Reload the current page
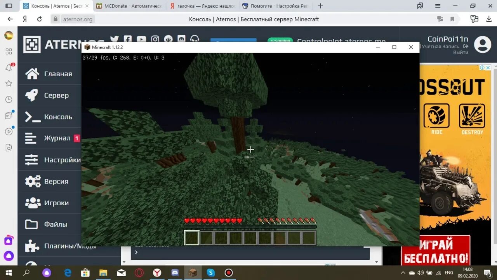The width and height of the screenshot is (497, 280). coord(39,19)
